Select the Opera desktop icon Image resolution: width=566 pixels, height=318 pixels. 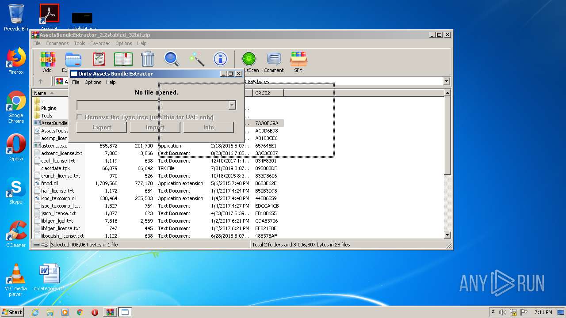coord(16,148)
